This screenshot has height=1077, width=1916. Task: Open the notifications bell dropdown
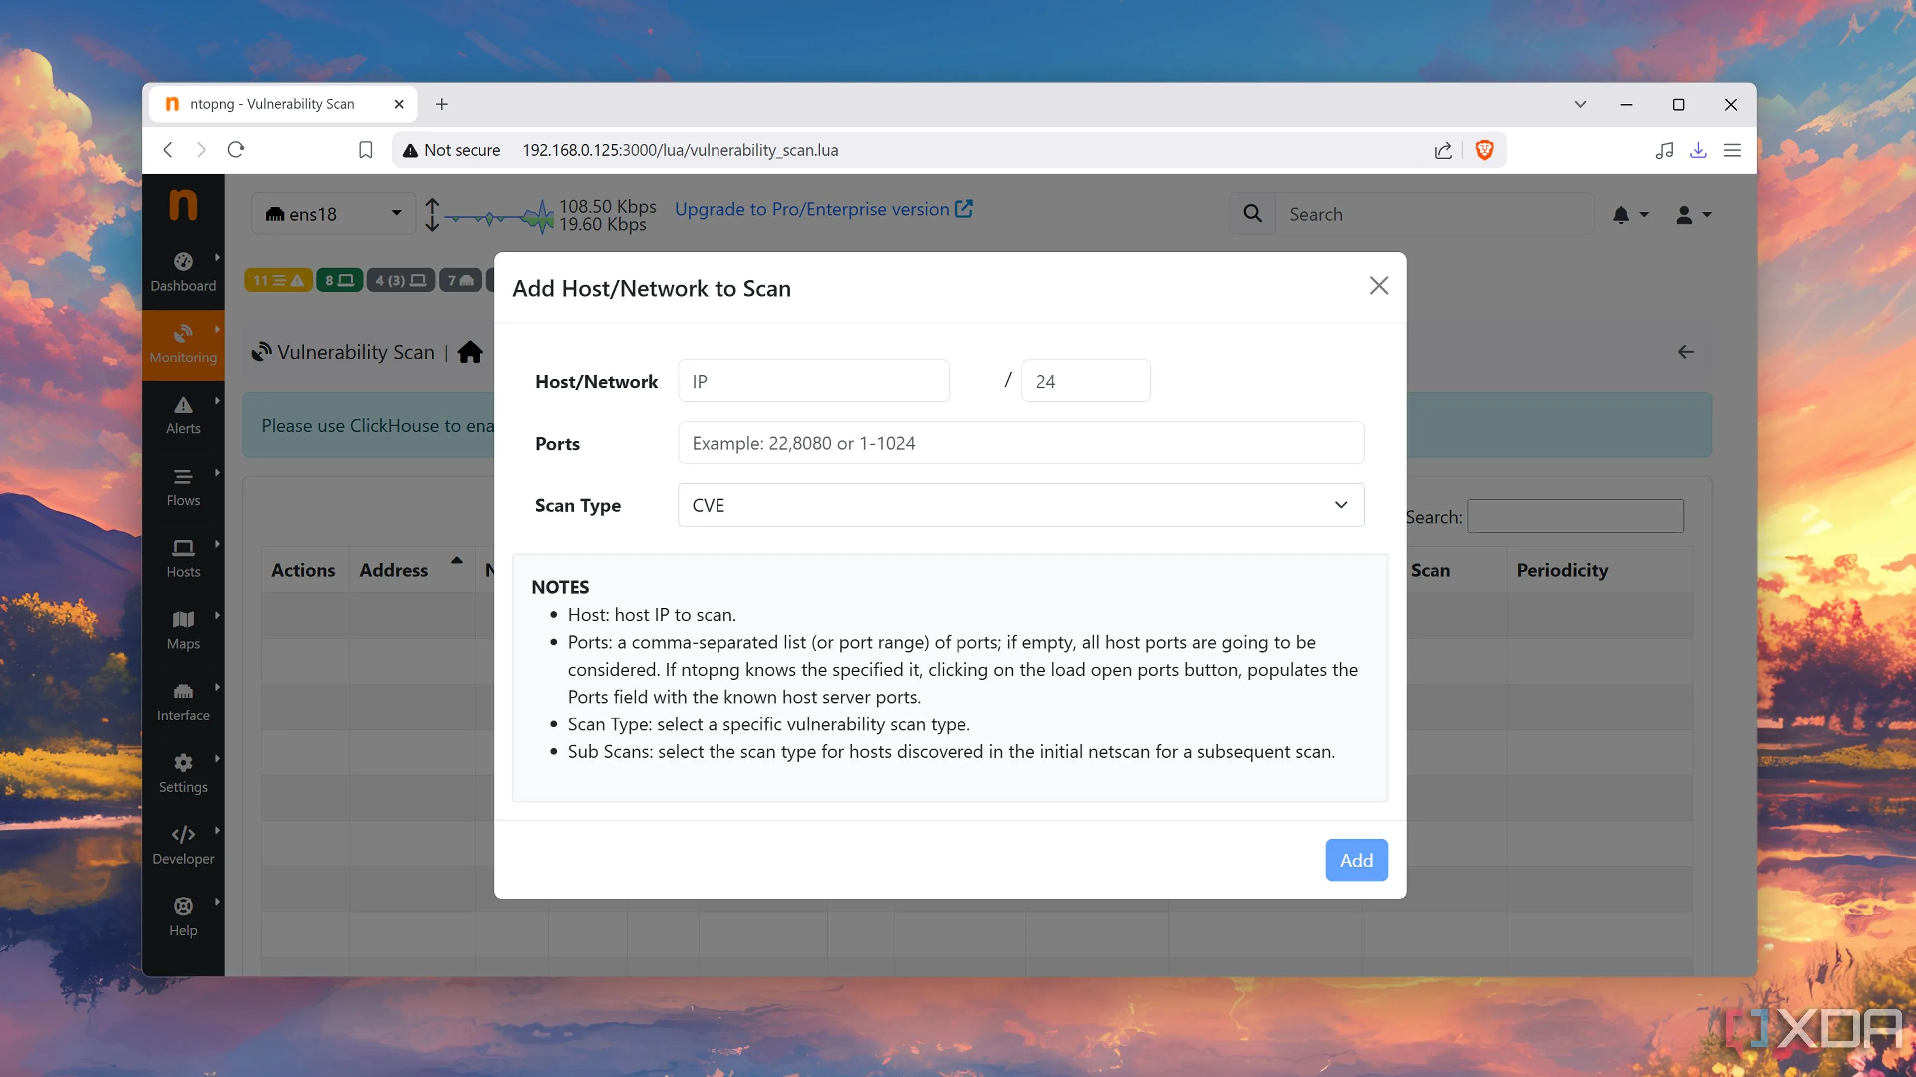(x=1630, y=215)
